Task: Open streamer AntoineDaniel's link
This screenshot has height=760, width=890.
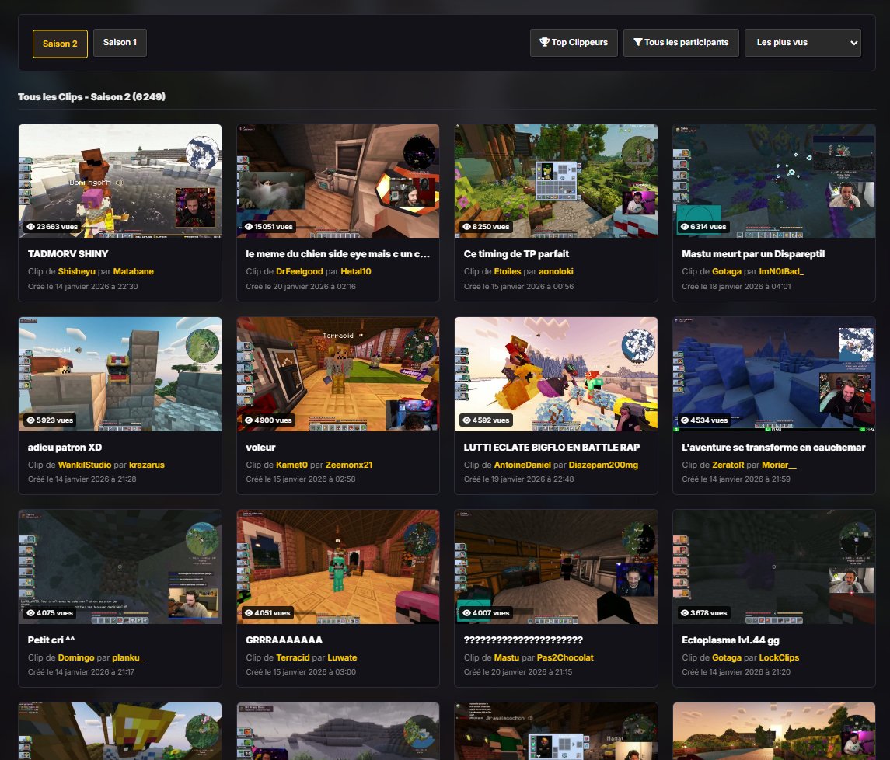Action: coord(522,465)
